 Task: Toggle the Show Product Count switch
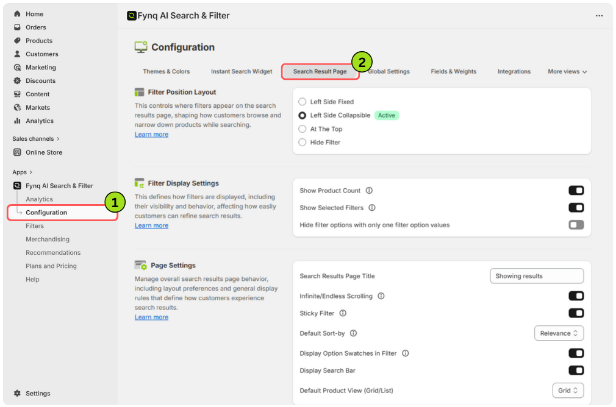click(576, 190)
